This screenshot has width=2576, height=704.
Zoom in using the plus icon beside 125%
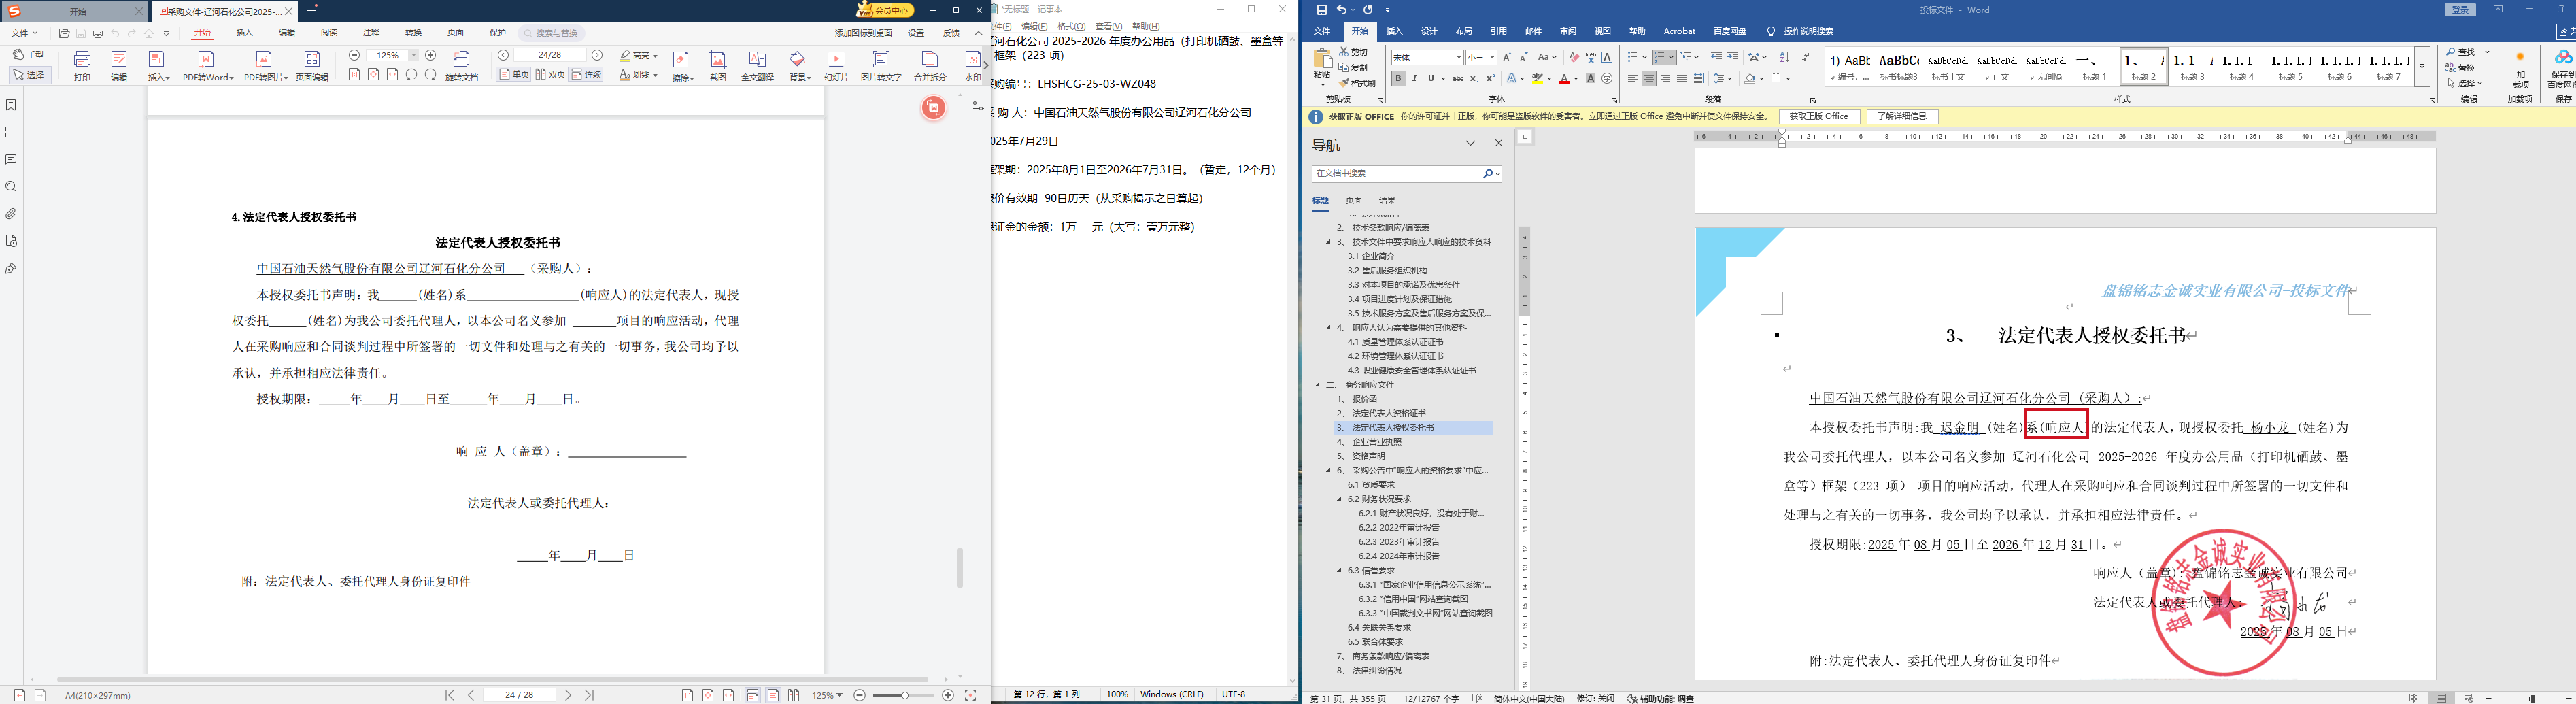pyautogui.click(x=431, y=56)
